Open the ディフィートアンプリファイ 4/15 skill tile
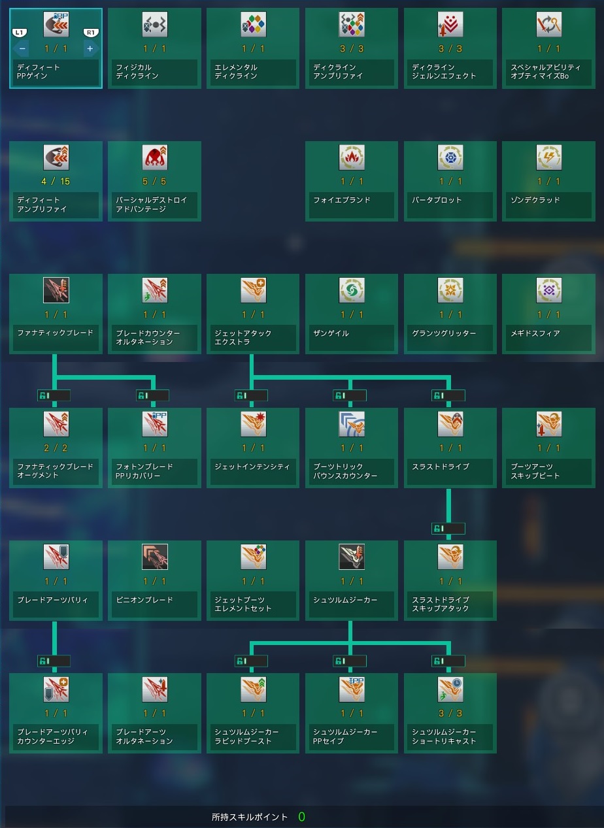The image size is (604, 828). [56, 181]
